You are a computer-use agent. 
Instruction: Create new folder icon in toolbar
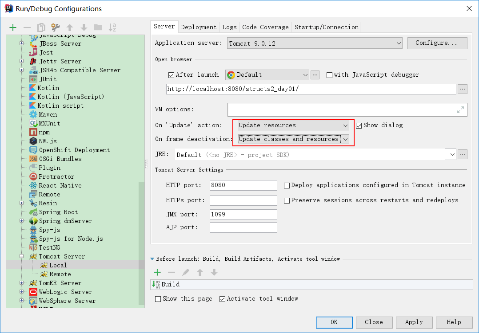98,27
